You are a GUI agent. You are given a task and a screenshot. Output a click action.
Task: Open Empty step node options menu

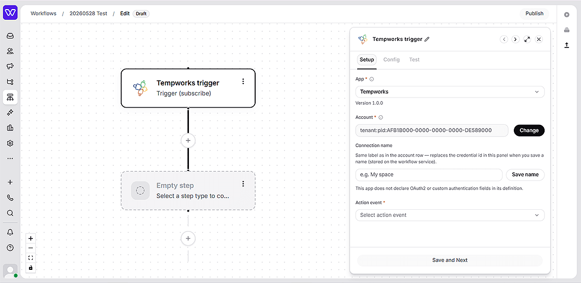click(x=243, y=184)
